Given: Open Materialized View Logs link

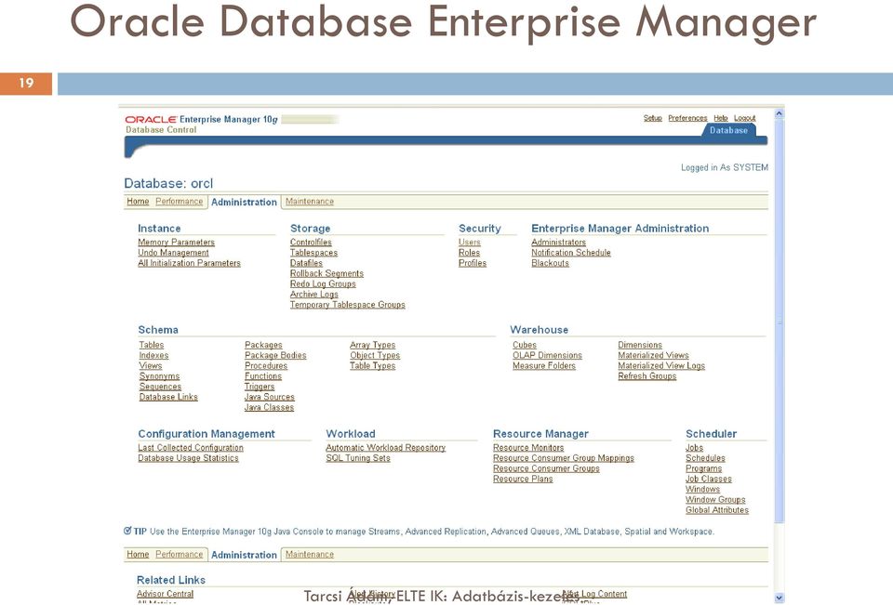Looking at the screenshot, I should [x=661, y=366].
